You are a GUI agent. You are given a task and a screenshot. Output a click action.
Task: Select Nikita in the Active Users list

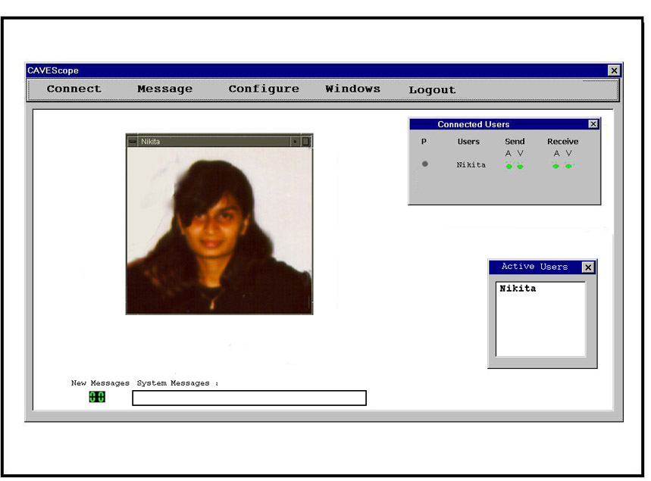pos(518,289)
